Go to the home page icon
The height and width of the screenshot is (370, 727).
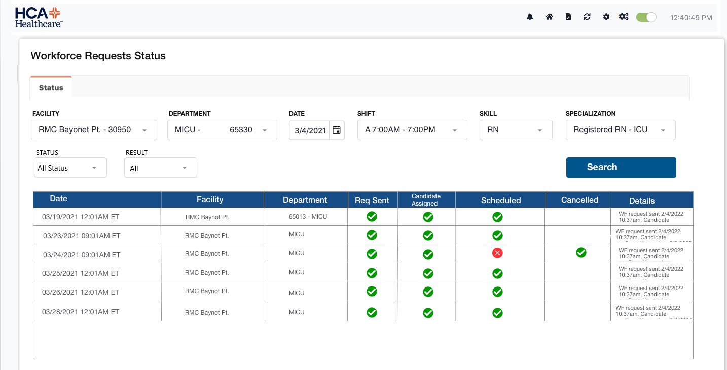click(549, 17)
